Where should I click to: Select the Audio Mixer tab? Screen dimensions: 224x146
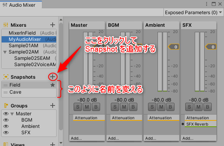(21, 5)
